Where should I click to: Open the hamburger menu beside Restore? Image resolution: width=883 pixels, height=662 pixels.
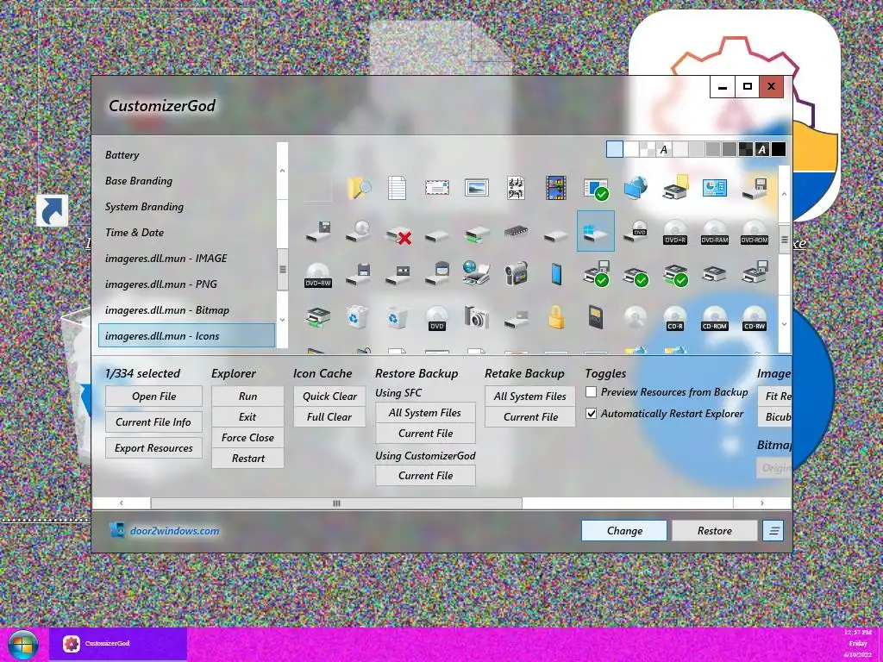tap(773, 530)
